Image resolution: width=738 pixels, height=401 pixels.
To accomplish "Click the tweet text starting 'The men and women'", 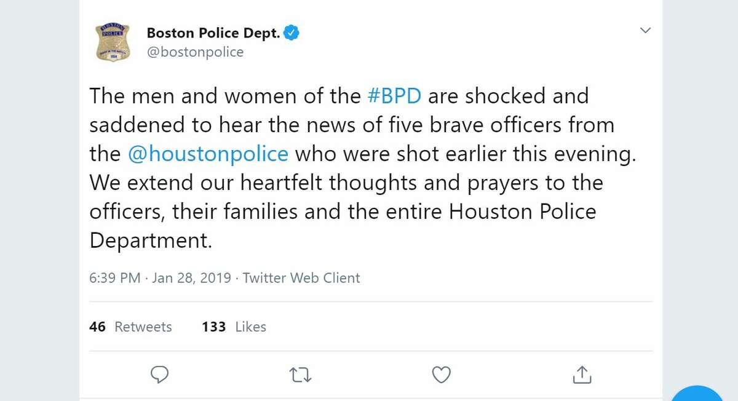I will 363,168.
